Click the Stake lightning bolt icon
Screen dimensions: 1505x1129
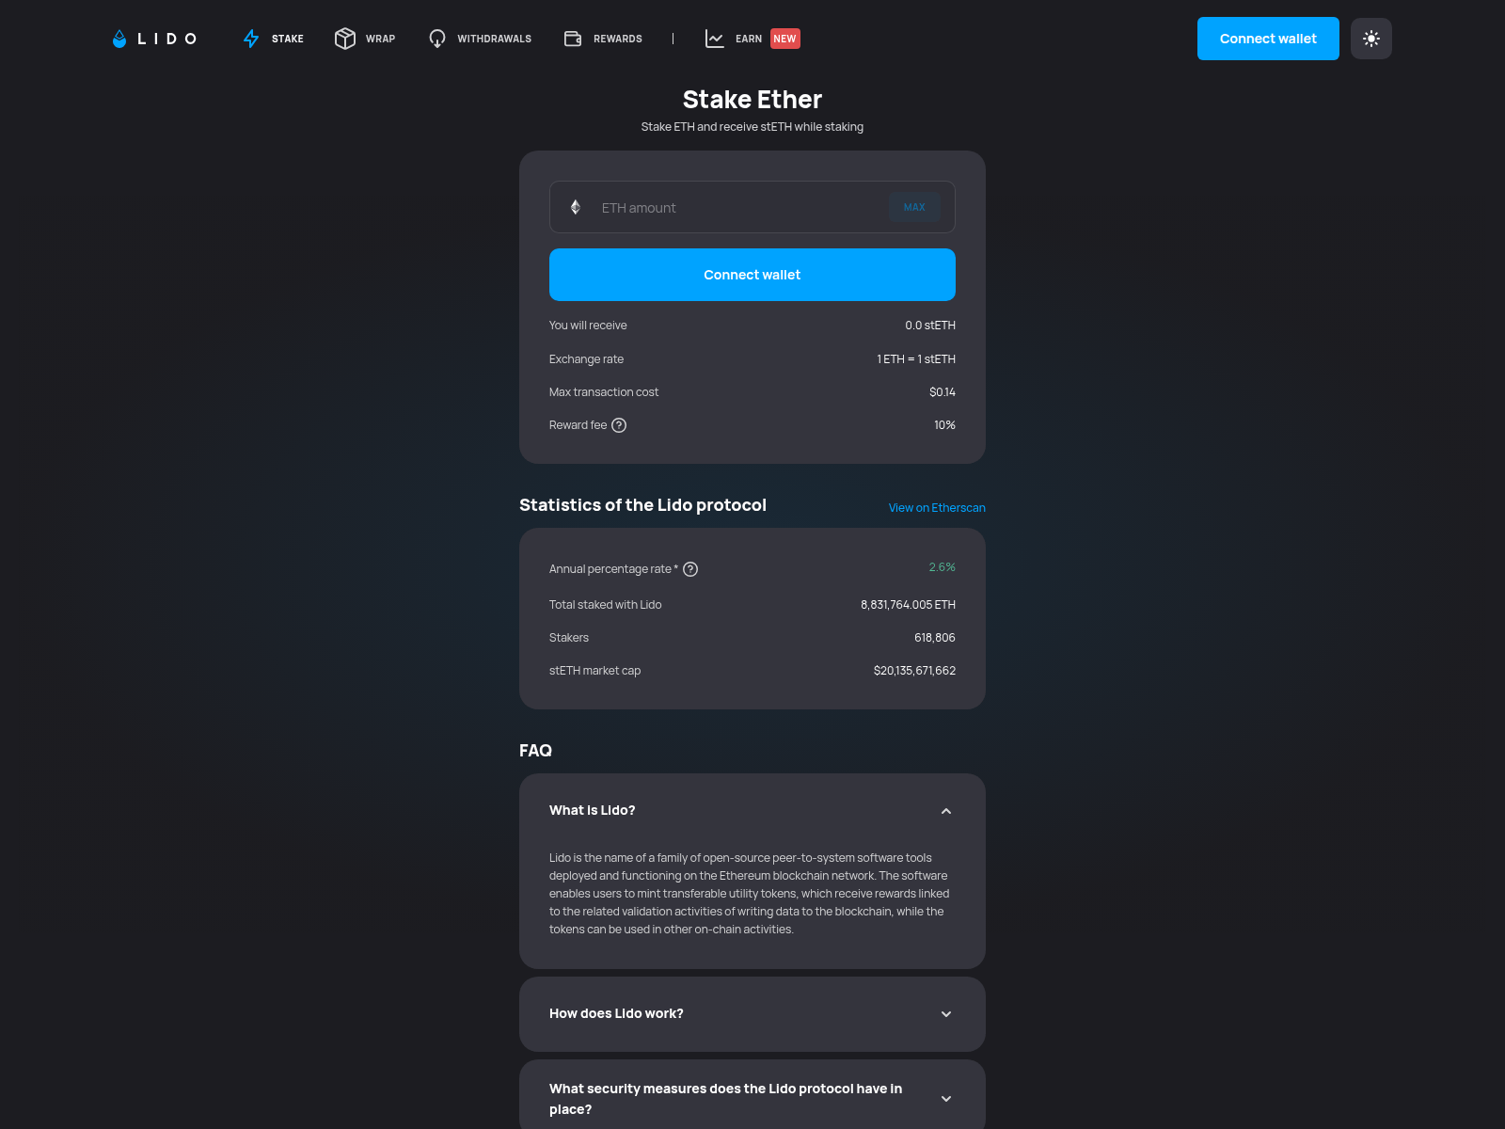click(251, 39)
